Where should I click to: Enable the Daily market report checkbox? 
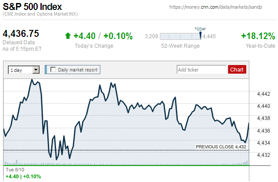pos(53,69)
